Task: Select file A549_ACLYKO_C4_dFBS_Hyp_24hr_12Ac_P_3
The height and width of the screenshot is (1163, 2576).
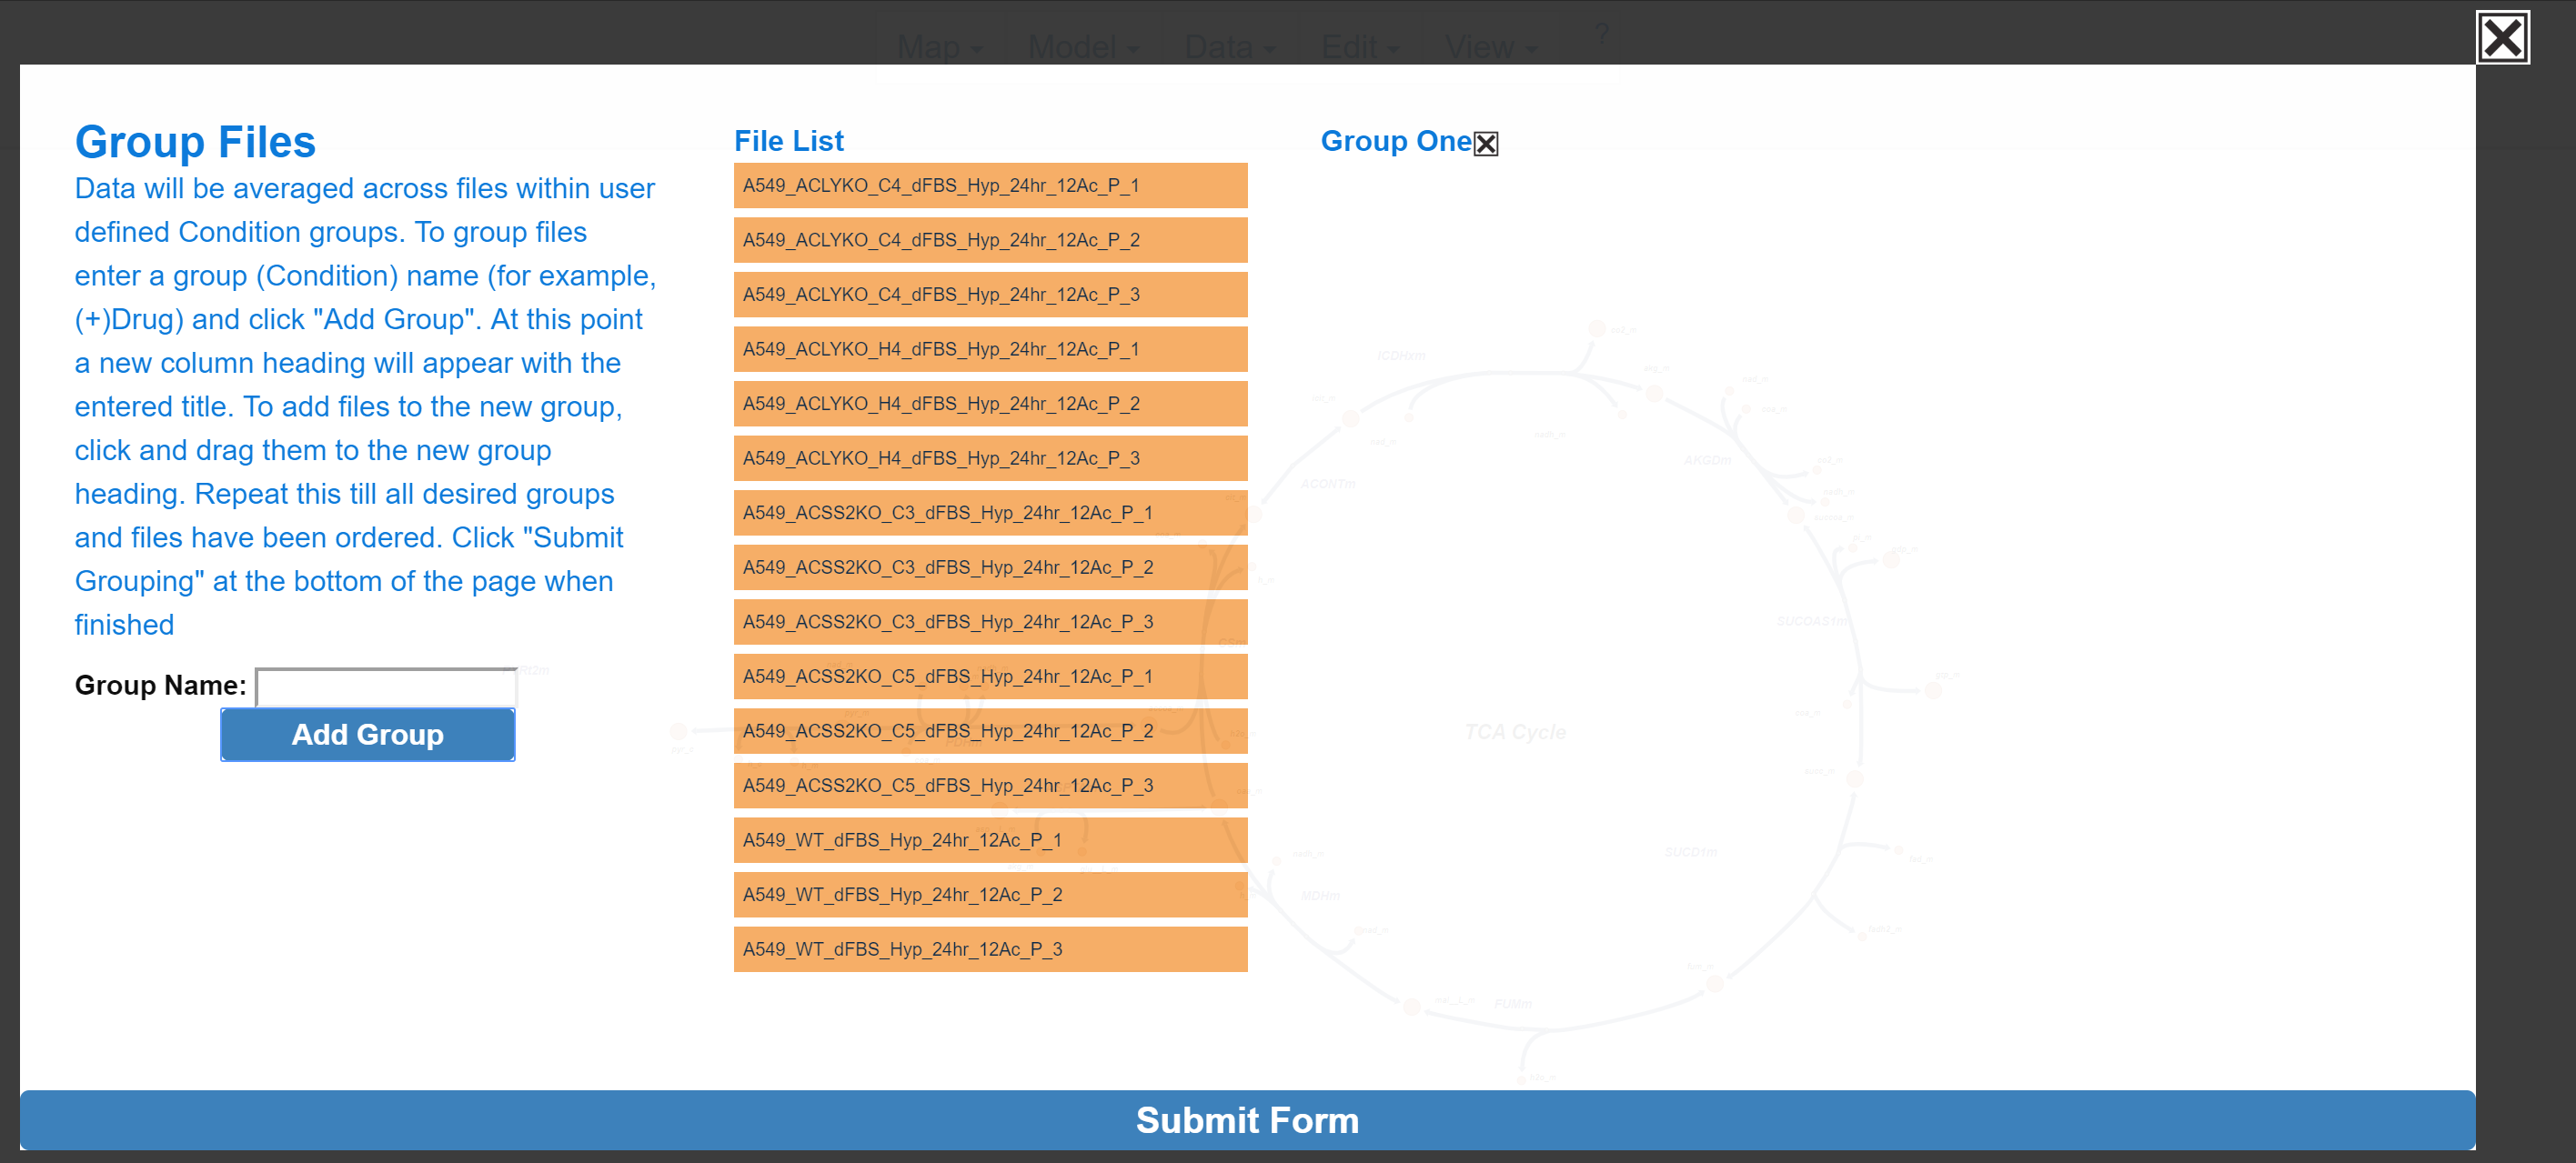Action: point(990,294)
